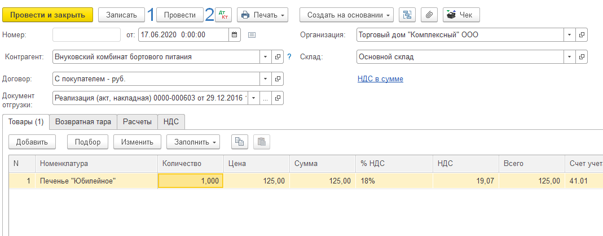Open document structure (related documents) icon
This screenshot has height=236, width=603.
407,15
